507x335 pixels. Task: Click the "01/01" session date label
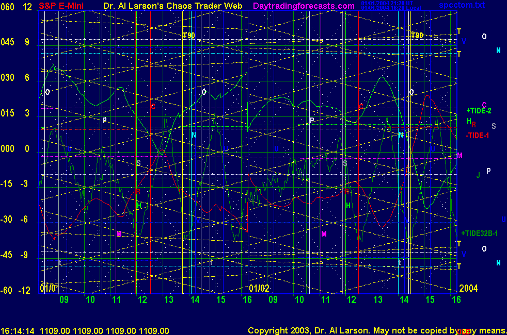[50, 288]
